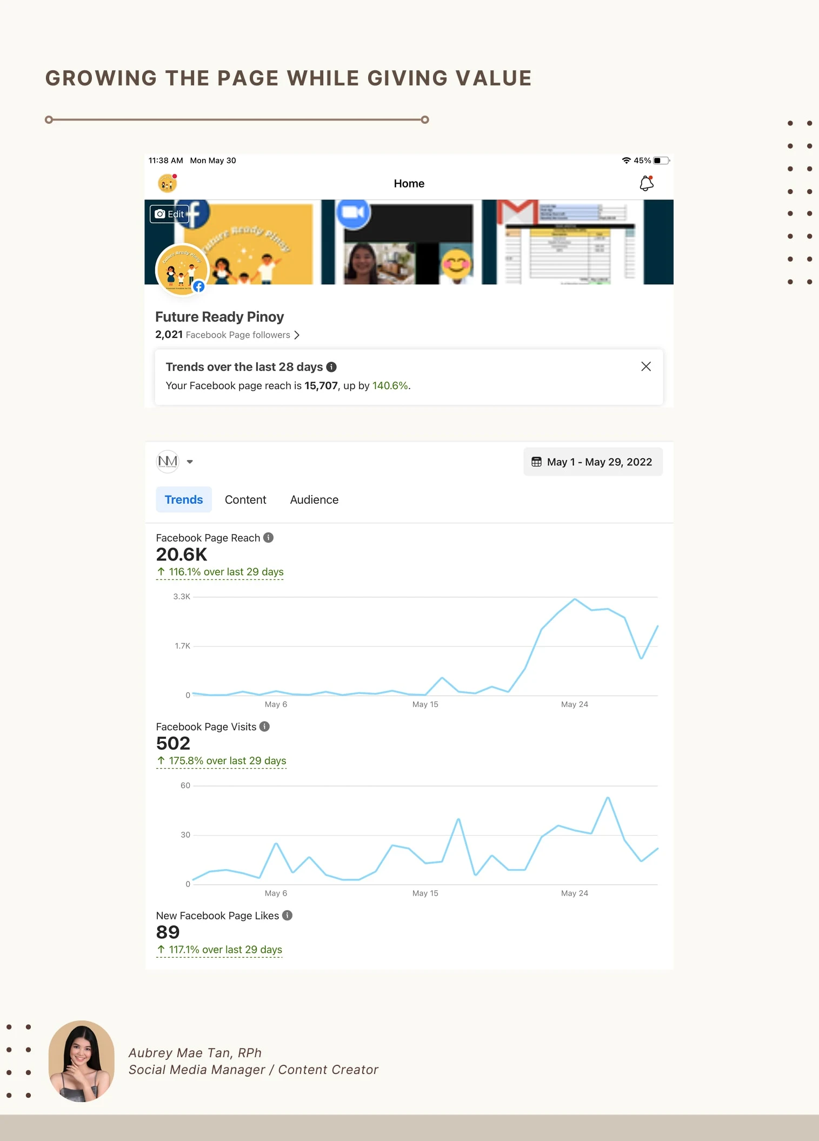Viewport: 819px width, 1141px height.
Task: Click the Wi-Fi icon in the status bar
Action: (627, 161)
